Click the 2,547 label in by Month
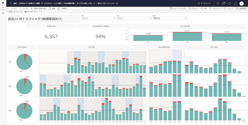Viewport: 248px width, 125px height. coord(187,30)
